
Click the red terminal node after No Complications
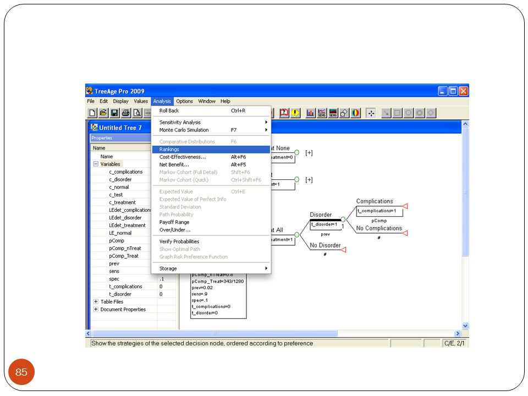click(x=405, y=233)
